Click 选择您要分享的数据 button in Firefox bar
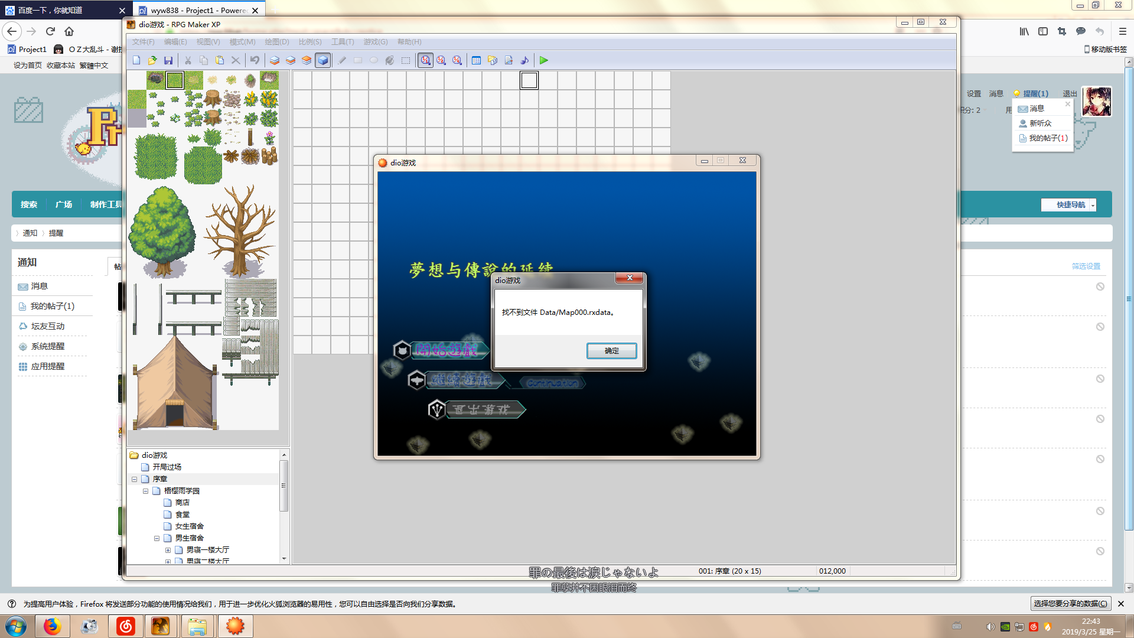 click(1070, 604)
